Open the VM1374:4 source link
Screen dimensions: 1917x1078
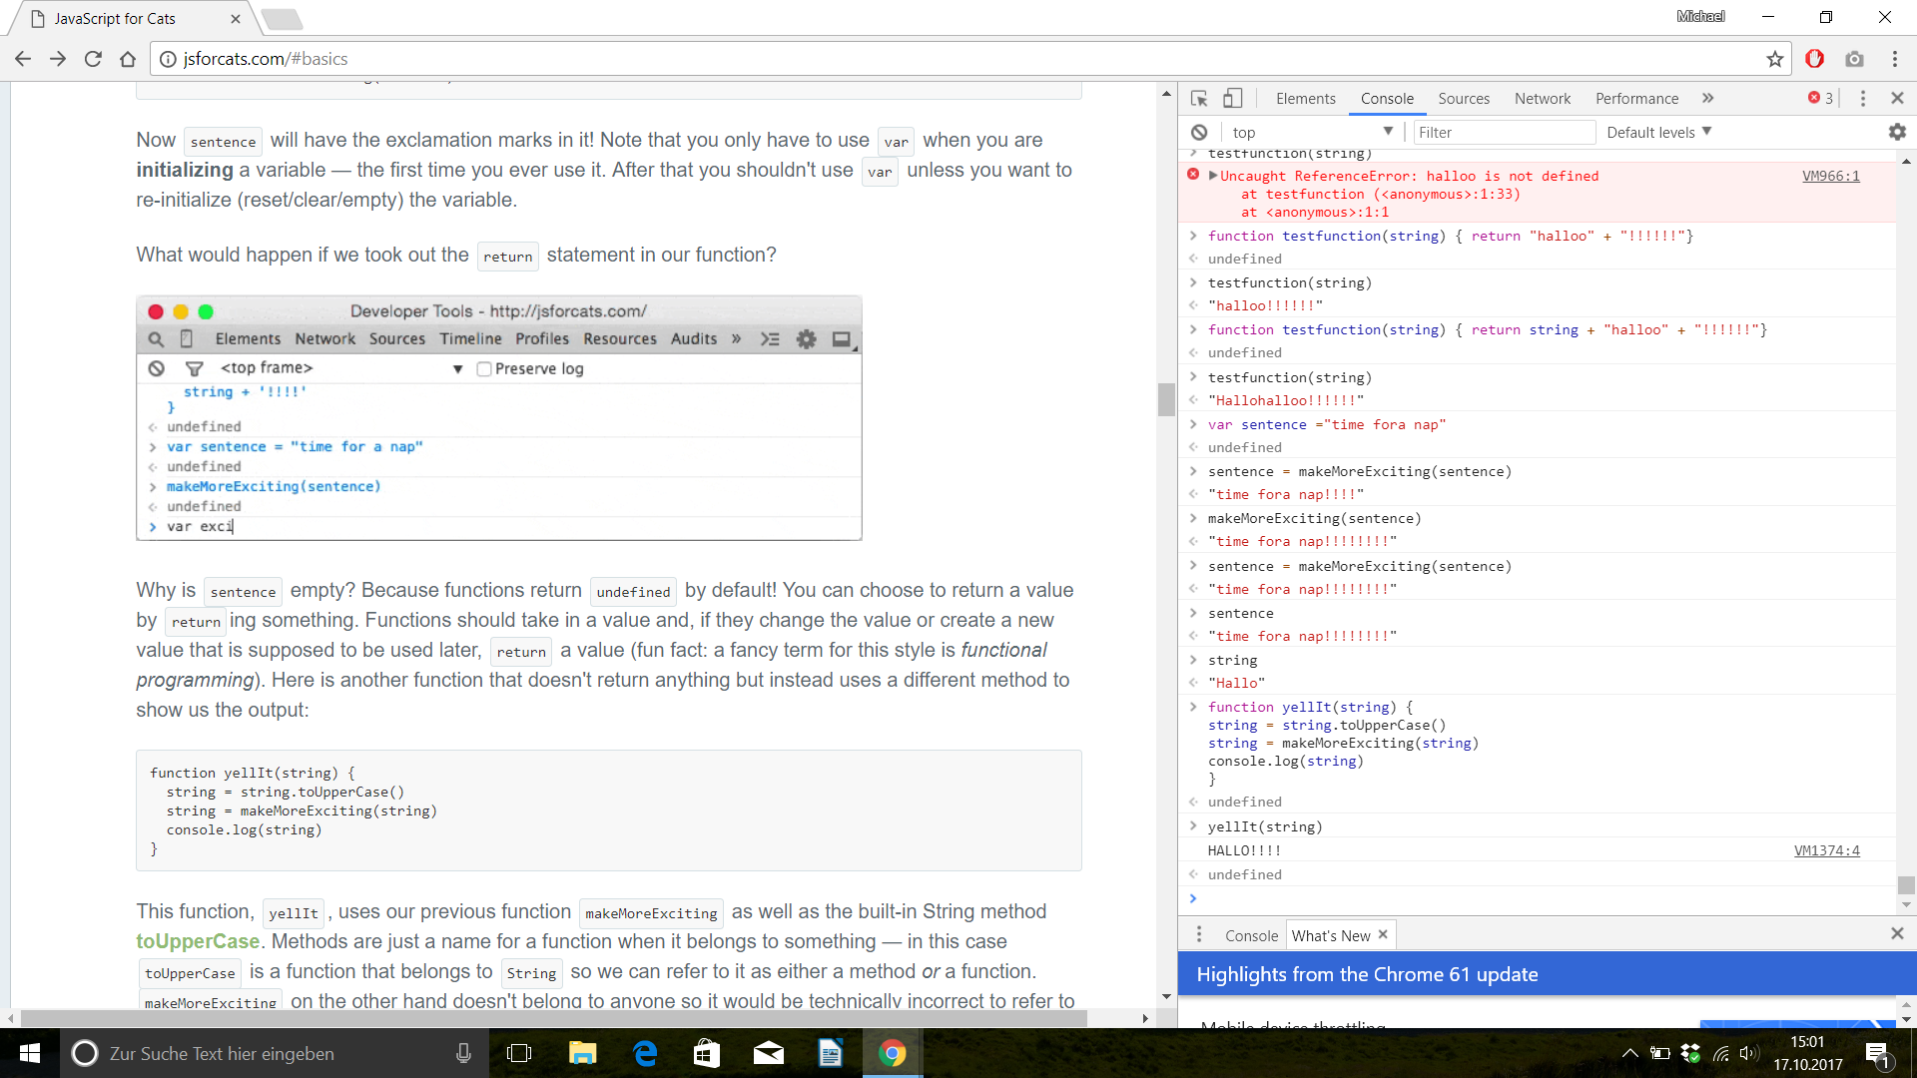click(x=1826, y=850)
